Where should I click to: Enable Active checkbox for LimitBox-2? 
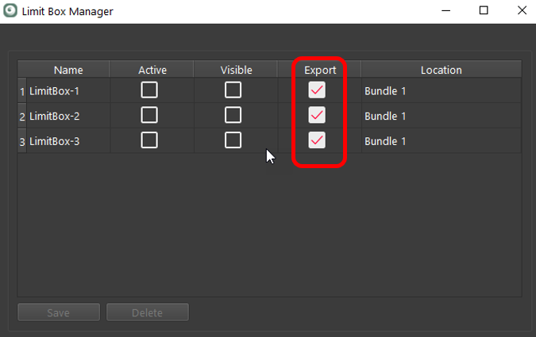[x=149, y=116]
